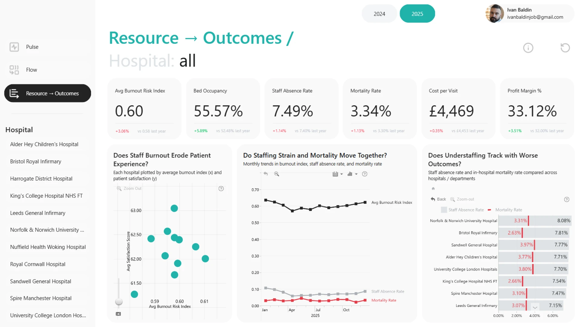582x327 pixels.
Task: Click the dashboard info icon
Action: [x=528, y=48]
